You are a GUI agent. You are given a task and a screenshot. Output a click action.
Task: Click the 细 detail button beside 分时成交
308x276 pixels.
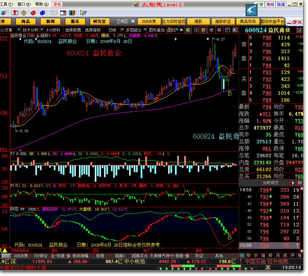pos(299,183)
